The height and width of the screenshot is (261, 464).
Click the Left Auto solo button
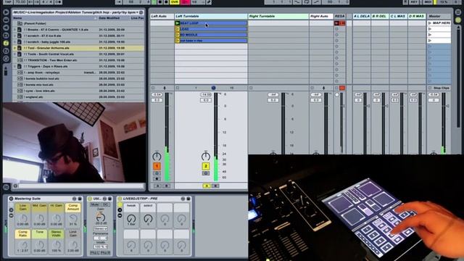click(x=157, y=173)
